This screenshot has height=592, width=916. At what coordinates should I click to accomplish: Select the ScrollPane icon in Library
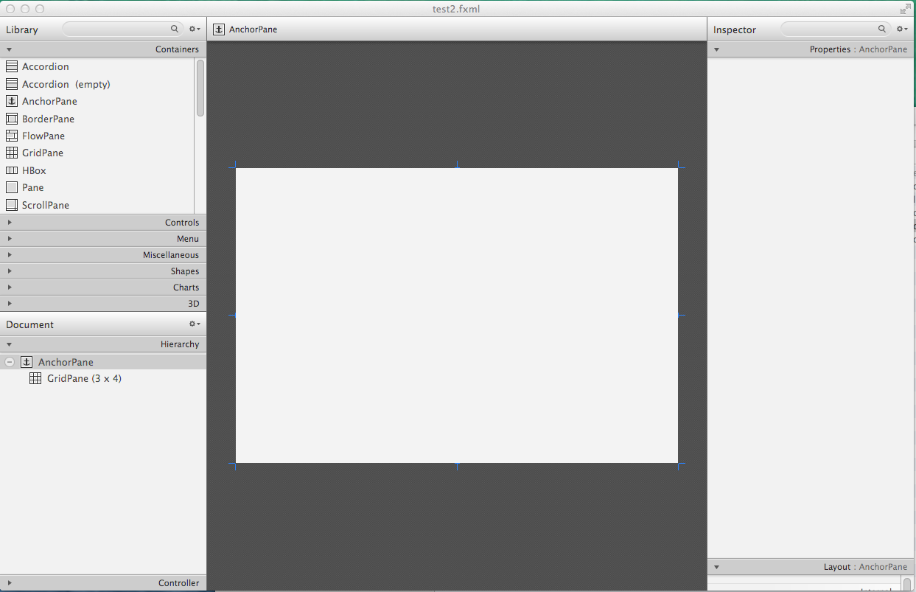(12, 205)
